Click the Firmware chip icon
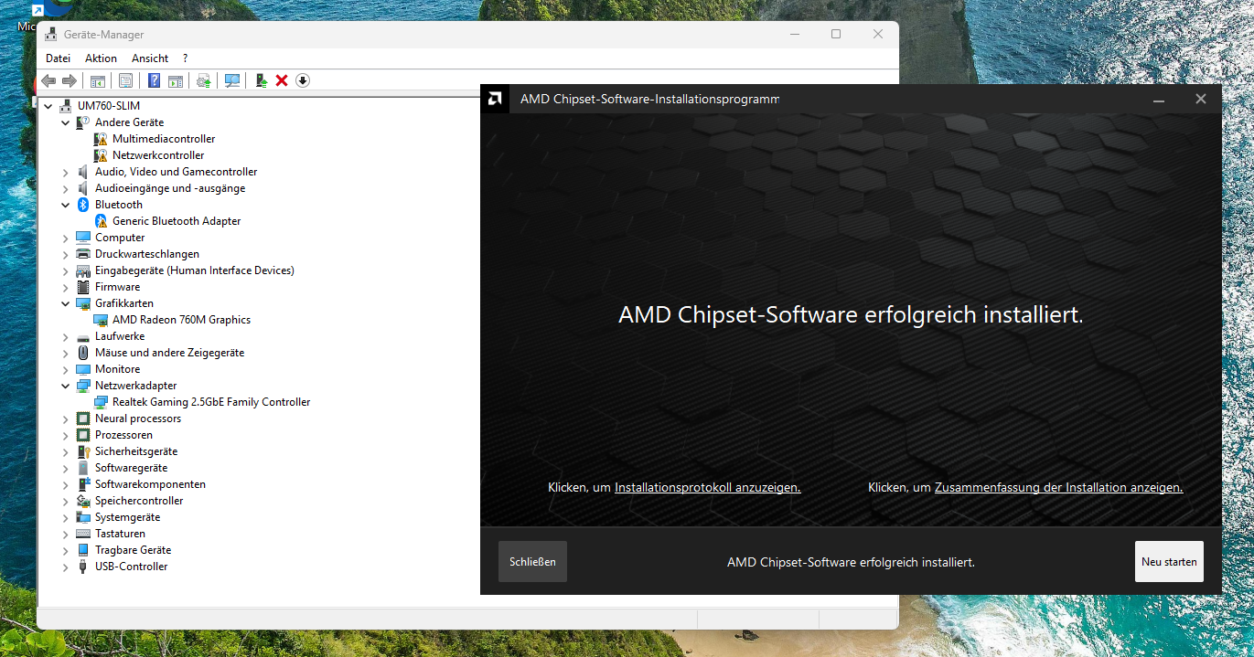This screenshot has height=657, width=1254. click(x=83, y=287)
